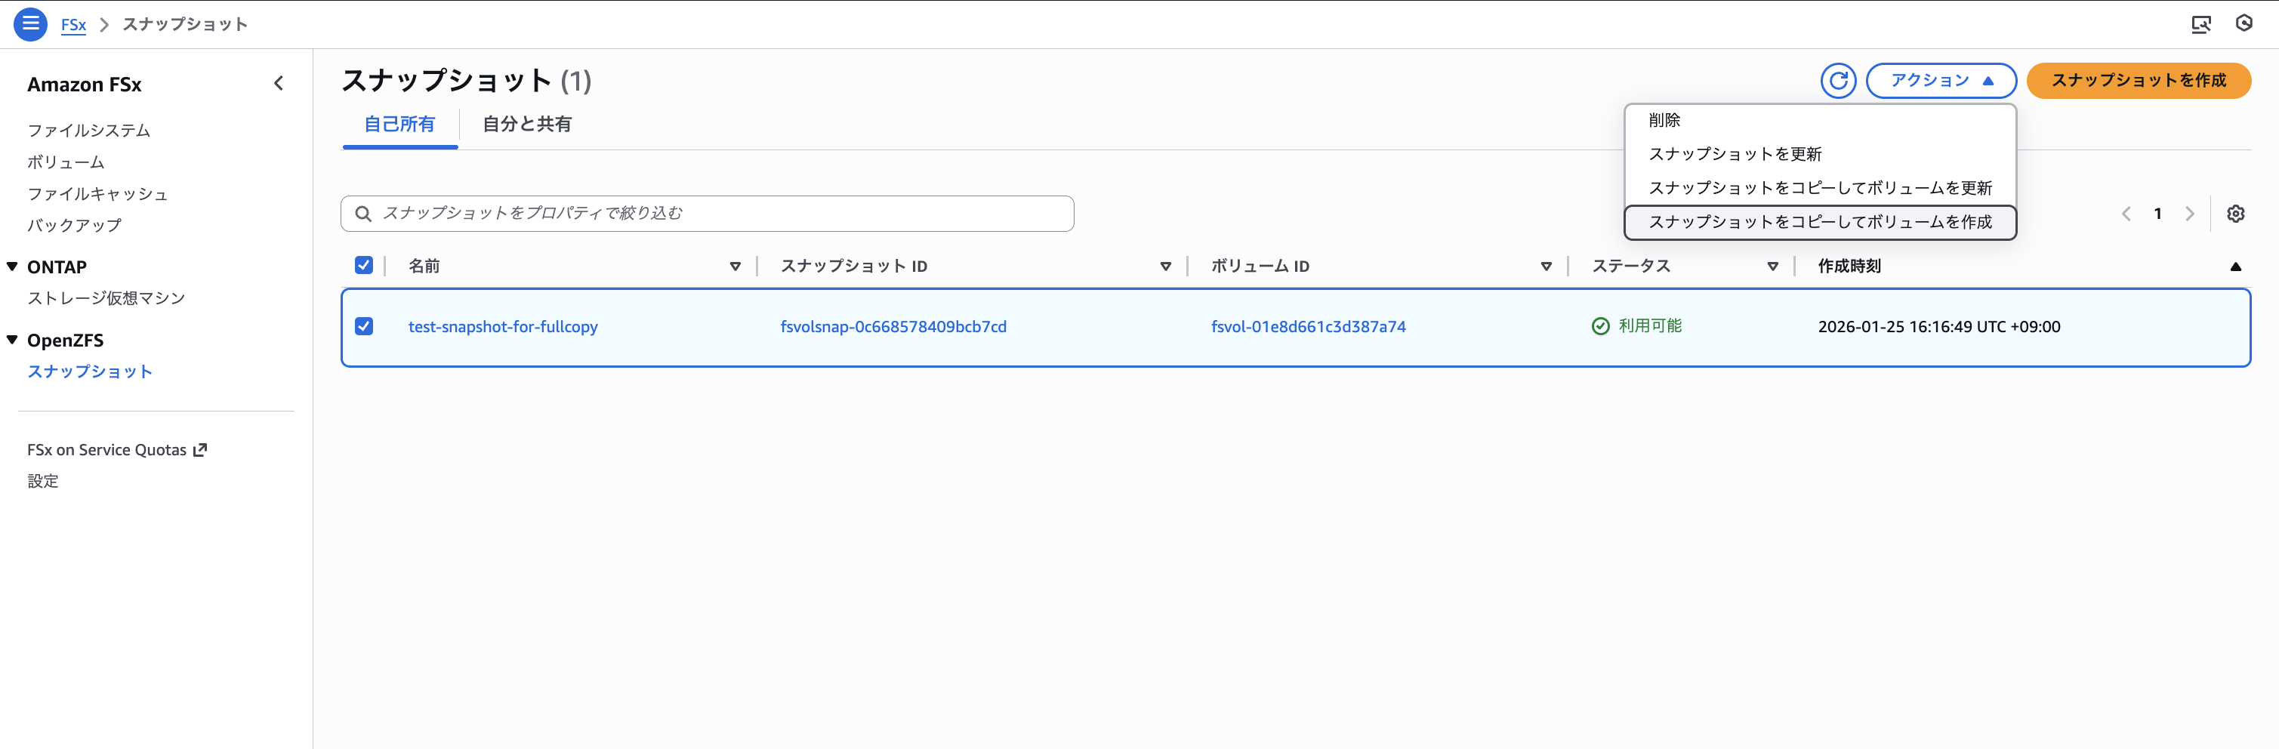Collapse the OpenZFS sidebar section
This screenshot has width=2279, height=749.
12,341
